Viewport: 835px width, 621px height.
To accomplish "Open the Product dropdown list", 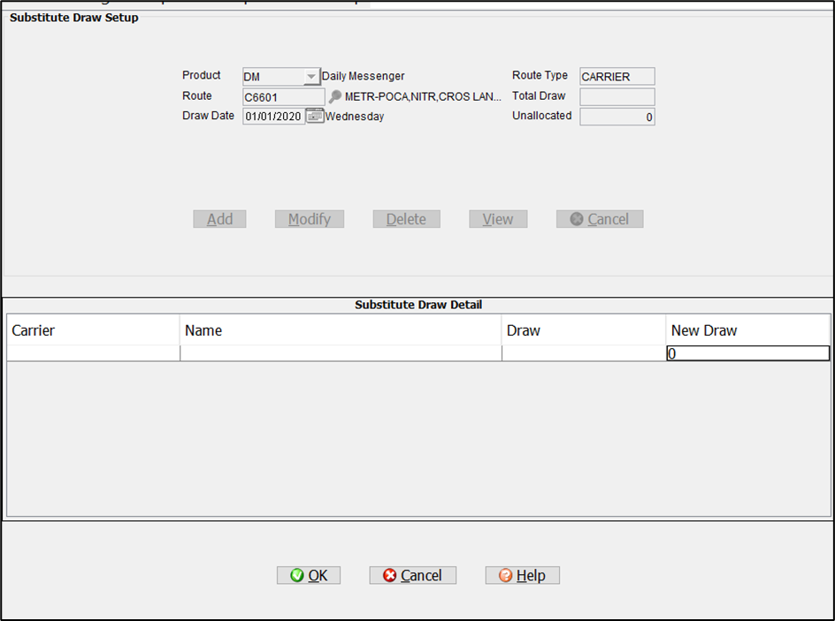I will pyautogui.click(x=310, y=77).
